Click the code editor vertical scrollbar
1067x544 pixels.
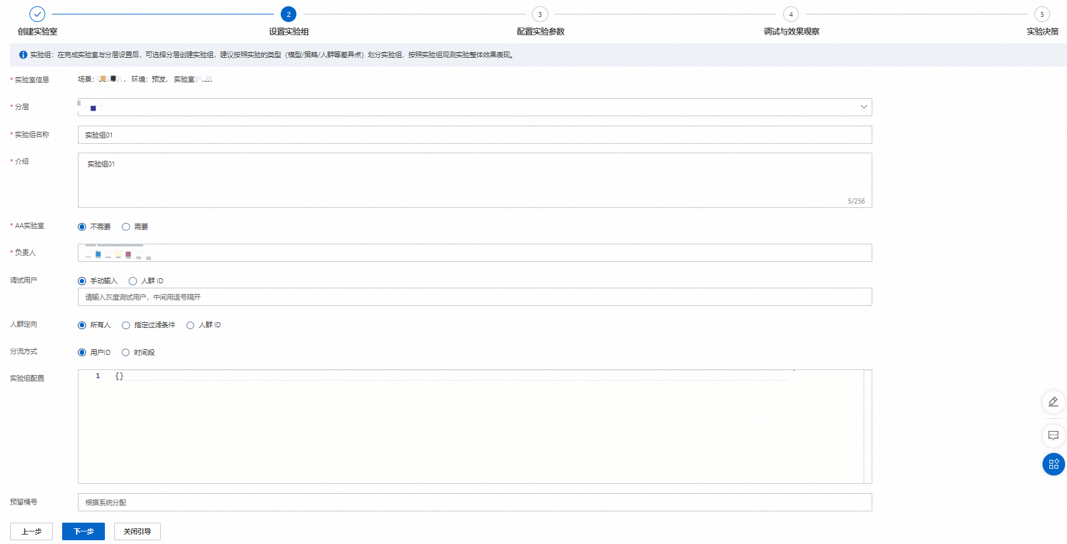point(867,427)
